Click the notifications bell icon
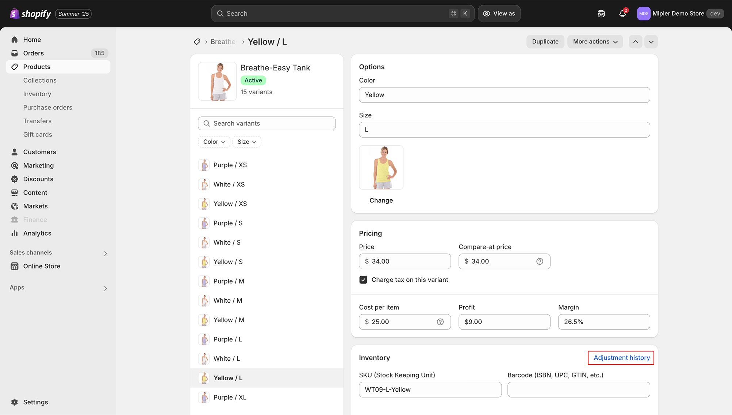Viewport: 732px width, 415px height. 622,14
